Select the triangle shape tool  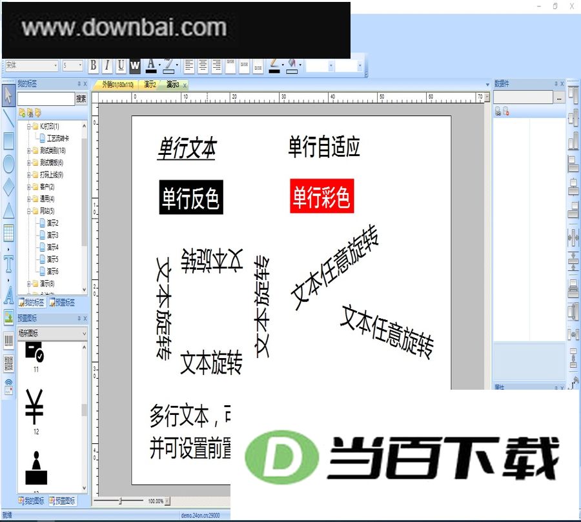point(8,210)
